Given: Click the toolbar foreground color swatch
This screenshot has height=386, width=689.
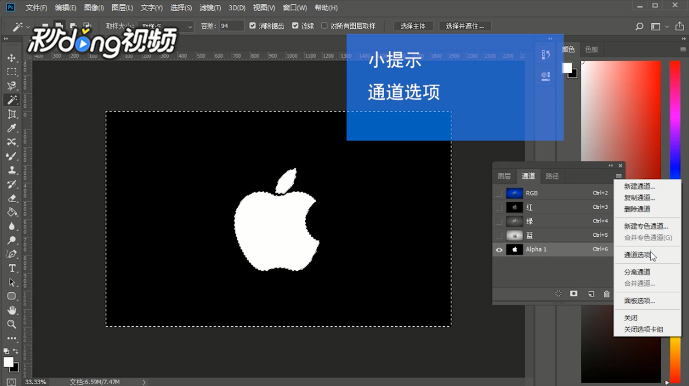Looking at the screenshot, I should [8, 362].
